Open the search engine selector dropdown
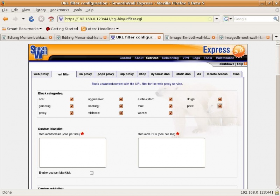The height and width of the screenshot is (196, 280). pyautogui.click(x=229, y=19)
